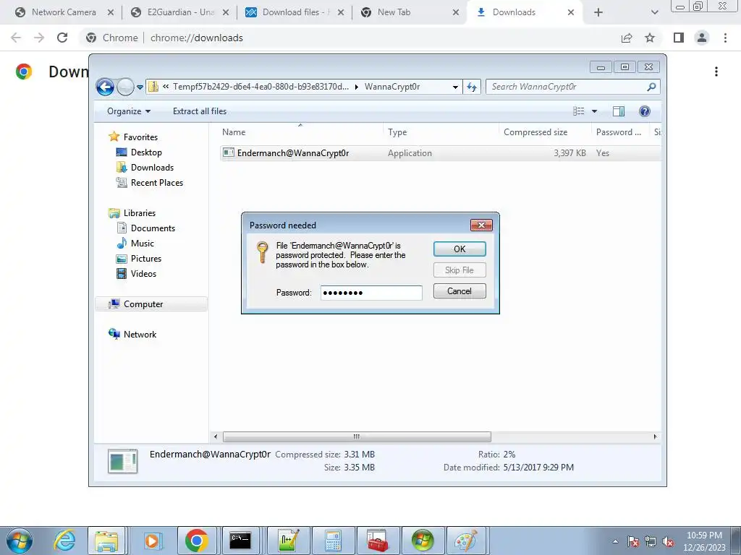The image size is (741, 555).
Task: Click the scrollbar right arrow
Action: [x=655, y=436]
